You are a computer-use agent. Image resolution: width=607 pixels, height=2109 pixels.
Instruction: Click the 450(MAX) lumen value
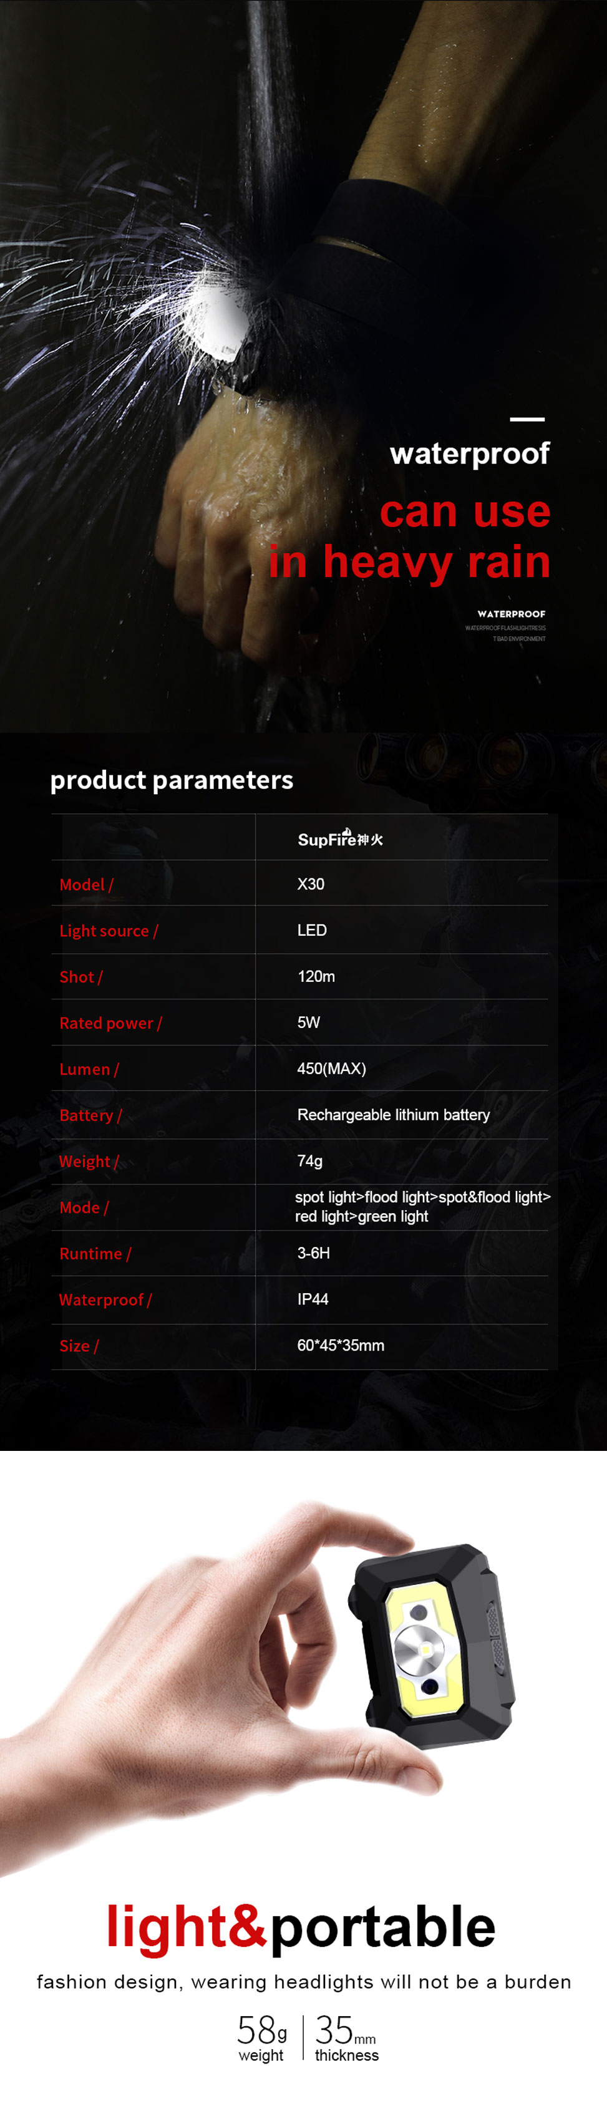point(331,1069)
